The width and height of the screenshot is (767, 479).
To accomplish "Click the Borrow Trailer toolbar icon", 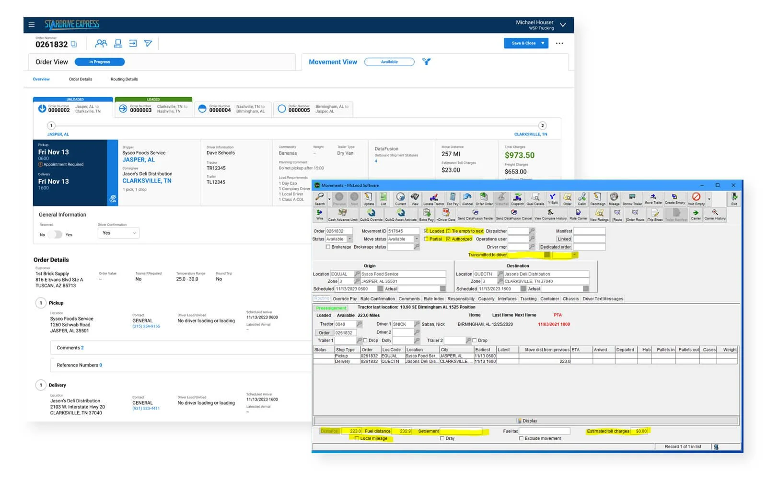I will coord(632,199).
